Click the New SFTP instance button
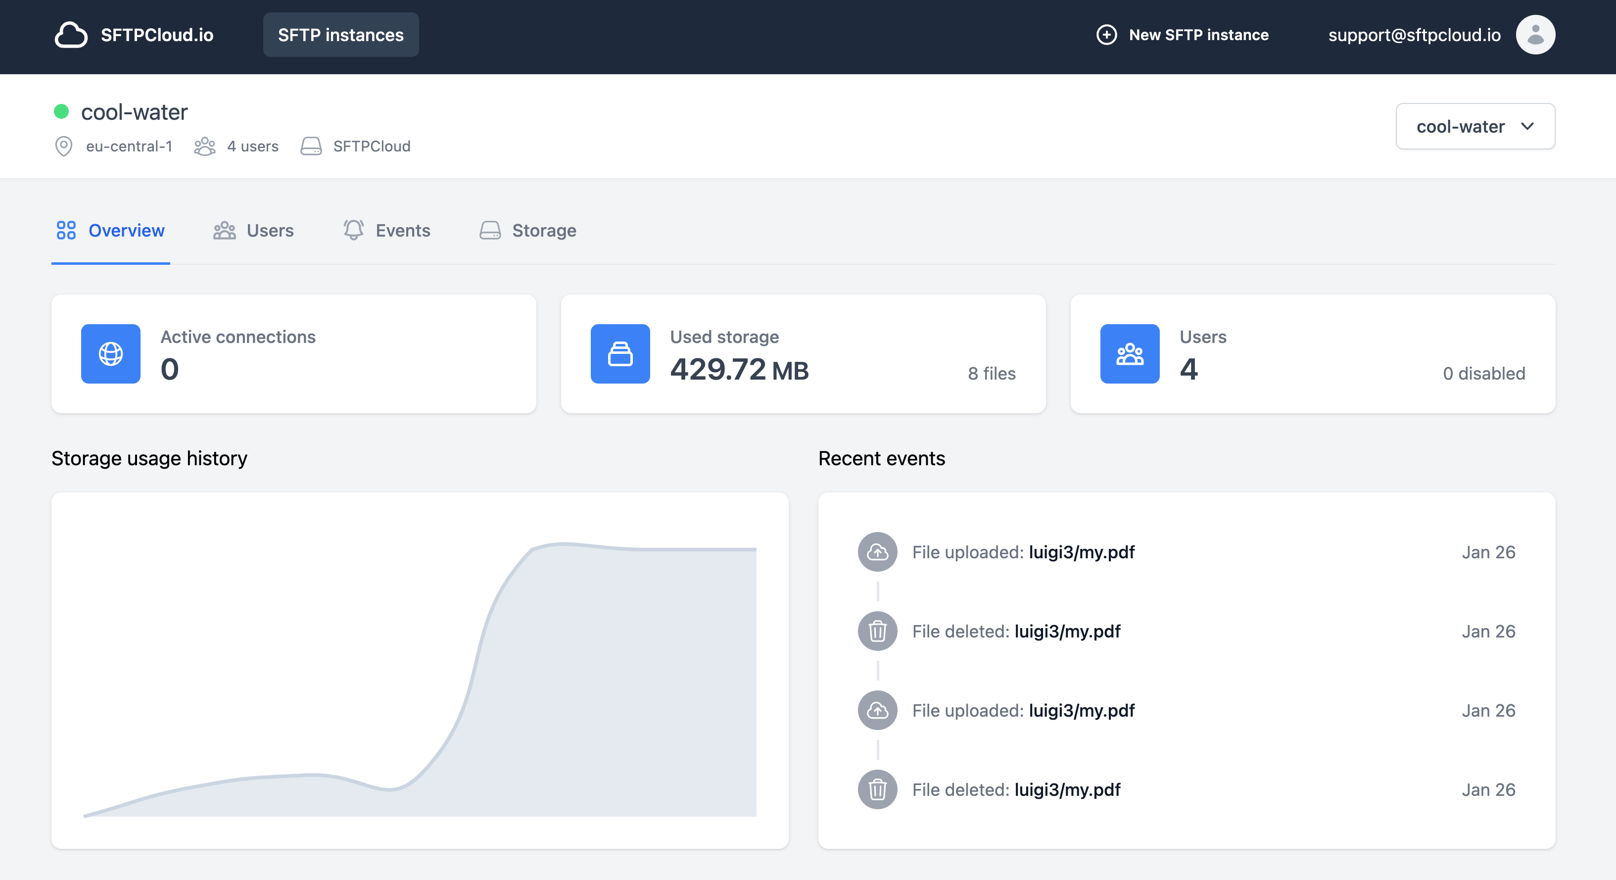The image size is (1616, 880). [x=1182, y=35]
